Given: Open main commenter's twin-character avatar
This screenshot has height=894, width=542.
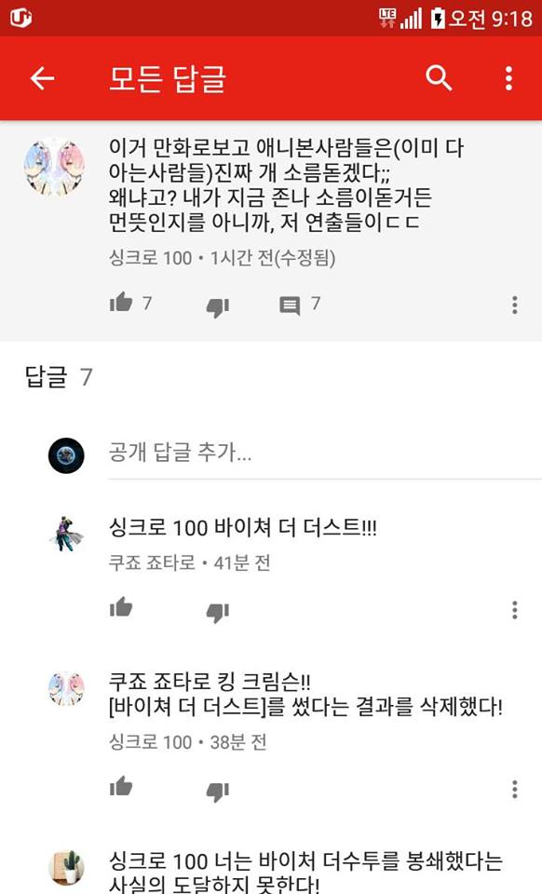Looking at the screenshot, I should point(54,167).
